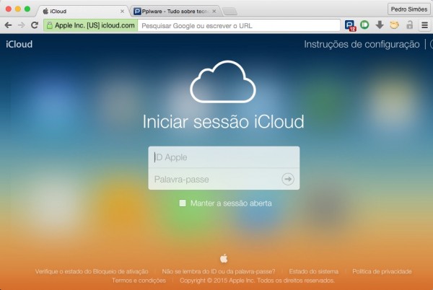Close the iCloud tab
This screenshot has height=290, width=433.
[x=122, y=12]
